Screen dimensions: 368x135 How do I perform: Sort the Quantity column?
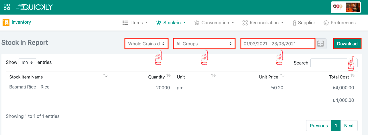168,75
